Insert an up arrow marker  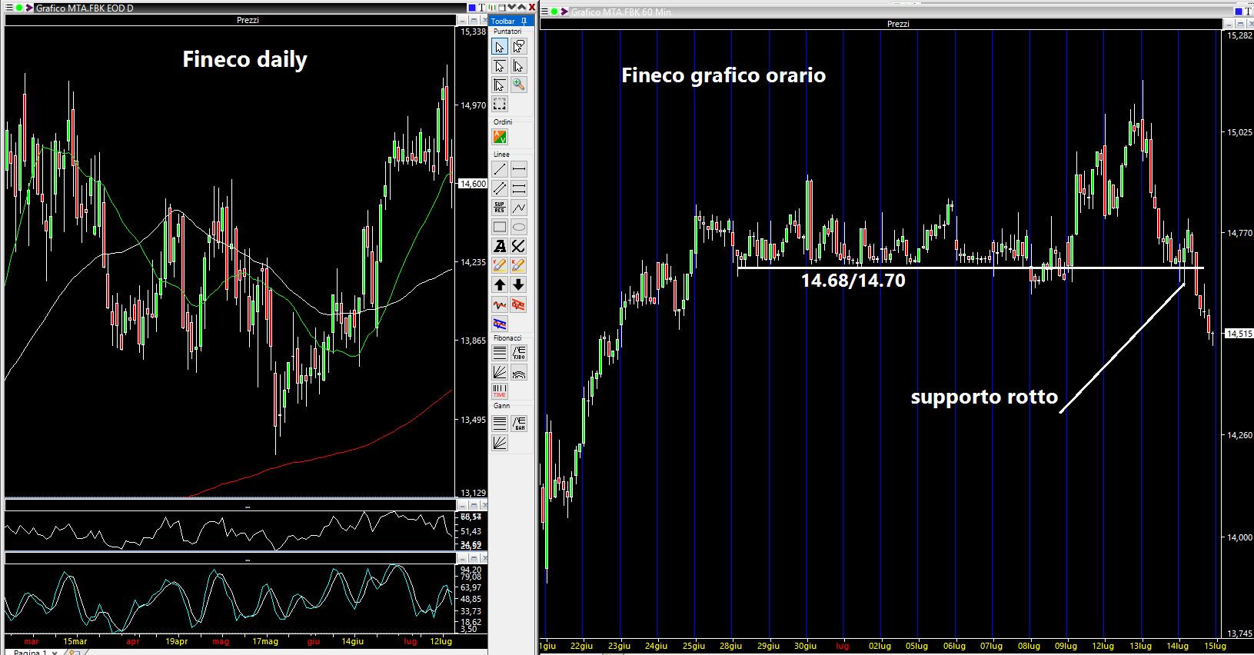500,284
